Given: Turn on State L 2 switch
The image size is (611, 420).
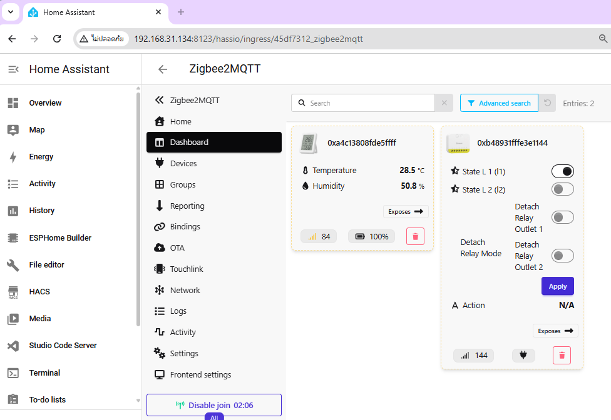Looking at the screenshot, I should tap(562, 189).
